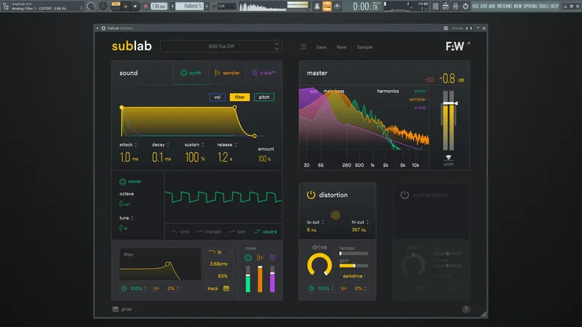Click the FL Studio record button
The image size is (582, 327).
[145, 7]
